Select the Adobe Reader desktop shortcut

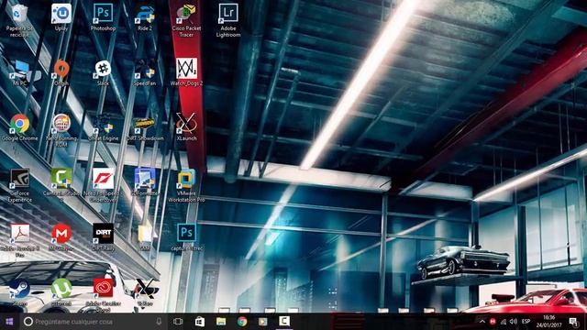(x=19, y=240)
